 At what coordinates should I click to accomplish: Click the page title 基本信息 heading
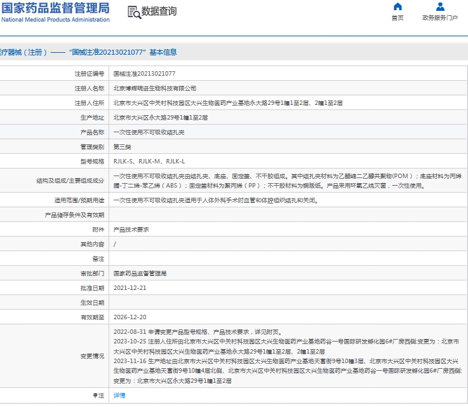(x=163, y=52)
